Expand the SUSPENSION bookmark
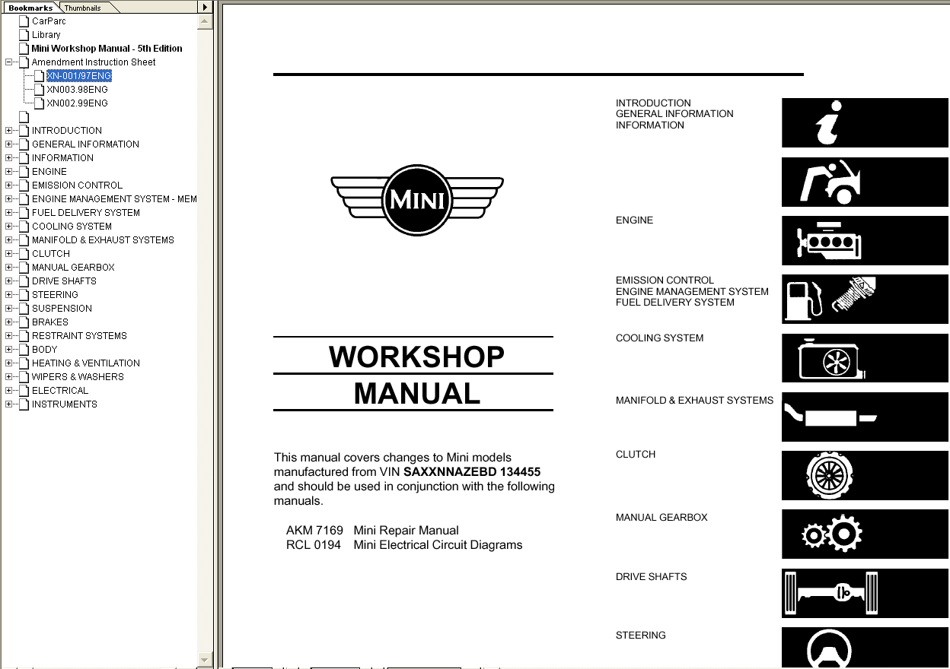Viewport: 950px width, 669px height. [8, 309]
